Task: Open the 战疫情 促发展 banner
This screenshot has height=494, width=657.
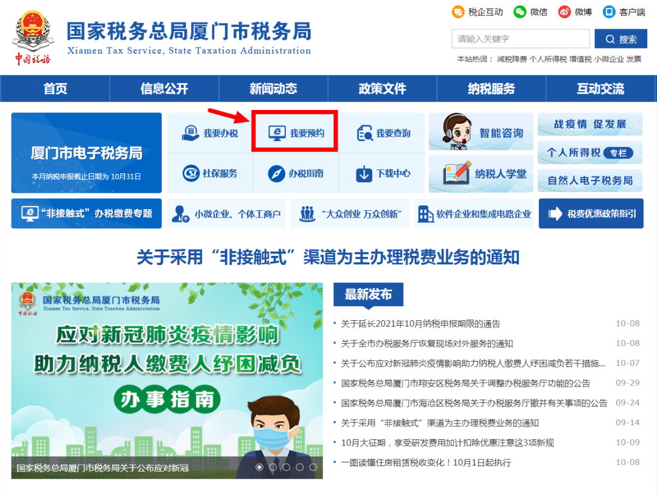Action: [x=590, y=124]
